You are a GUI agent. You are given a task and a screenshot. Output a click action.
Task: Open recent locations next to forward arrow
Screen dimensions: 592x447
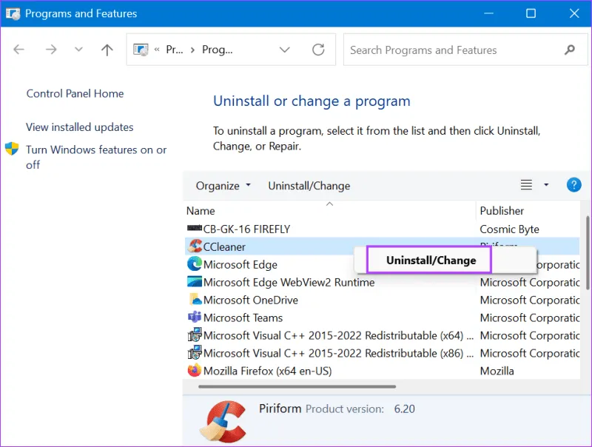pos(78,50)
